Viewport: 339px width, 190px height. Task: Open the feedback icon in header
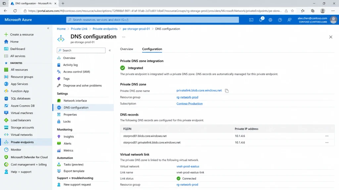pos(289,20)
